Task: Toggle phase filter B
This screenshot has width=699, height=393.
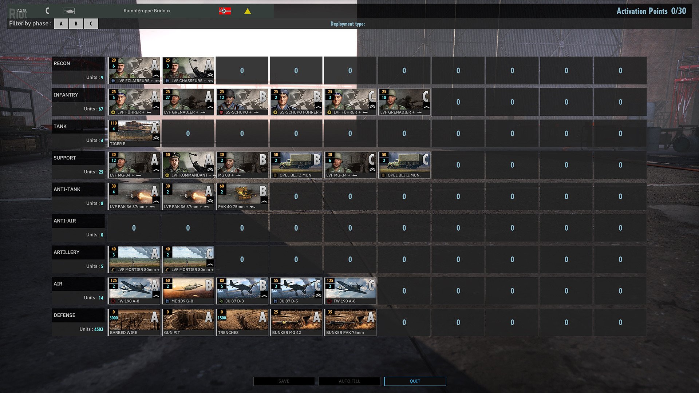Action: 76,23
